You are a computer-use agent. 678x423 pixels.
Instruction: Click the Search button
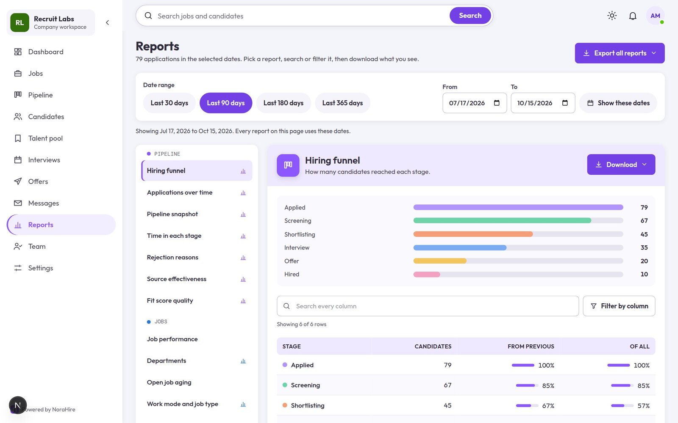(x=470, y=16)
